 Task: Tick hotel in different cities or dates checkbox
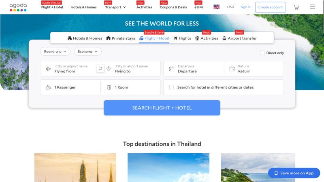coord(171,87)
